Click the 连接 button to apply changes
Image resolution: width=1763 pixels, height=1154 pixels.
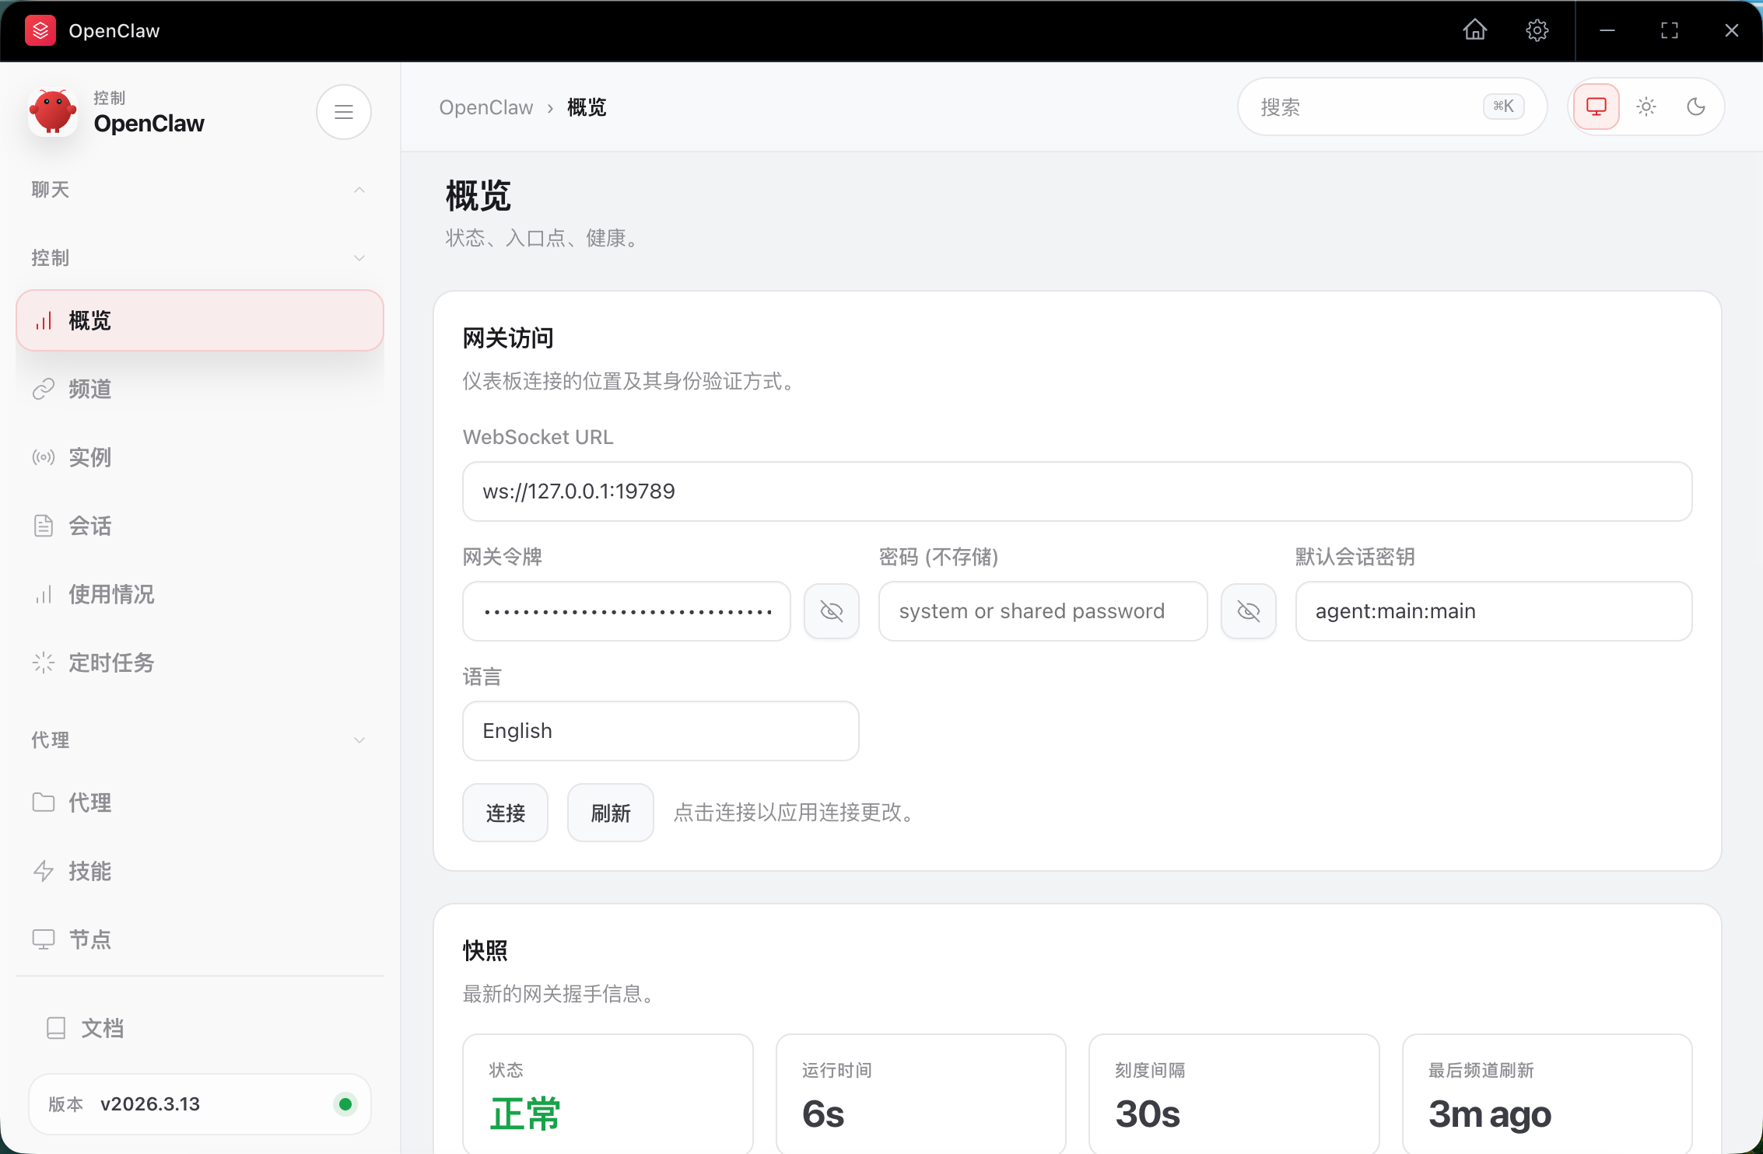[x=505, y=812]
